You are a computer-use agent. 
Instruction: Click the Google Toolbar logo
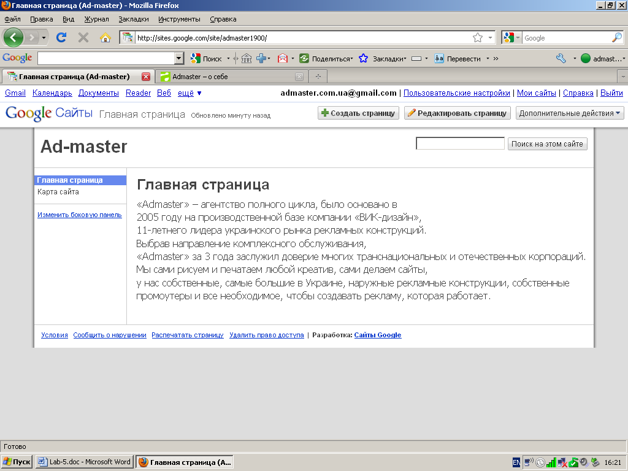tap(17, 58)
